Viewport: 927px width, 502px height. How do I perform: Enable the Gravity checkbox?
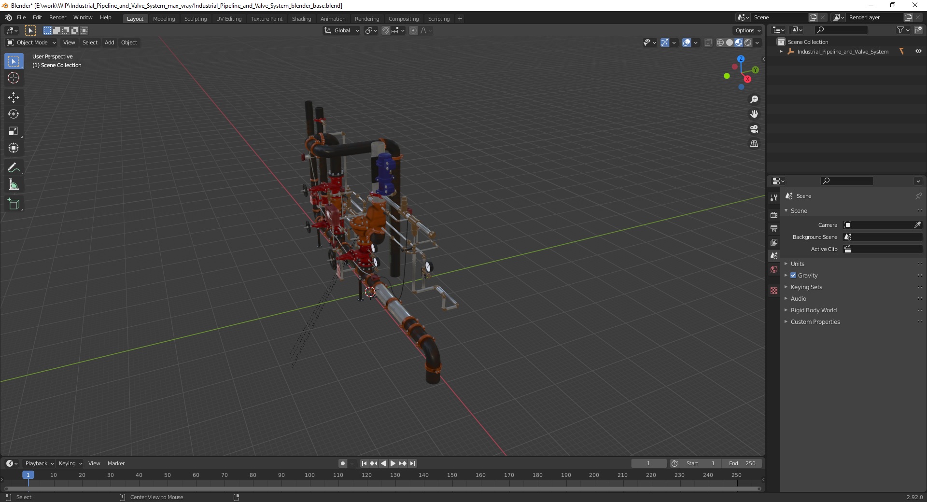[793, 276]
